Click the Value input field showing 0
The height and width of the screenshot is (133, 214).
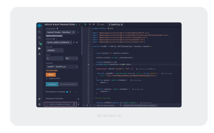55,58
